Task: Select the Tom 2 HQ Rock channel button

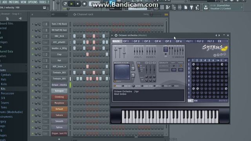Action: pyautogui.click(x=59, y=24)
